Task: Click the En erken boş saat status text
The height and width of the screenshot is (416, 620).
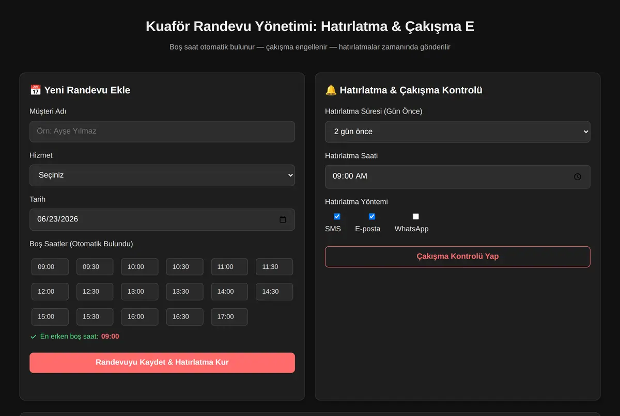Action: [x=75, y=337]
